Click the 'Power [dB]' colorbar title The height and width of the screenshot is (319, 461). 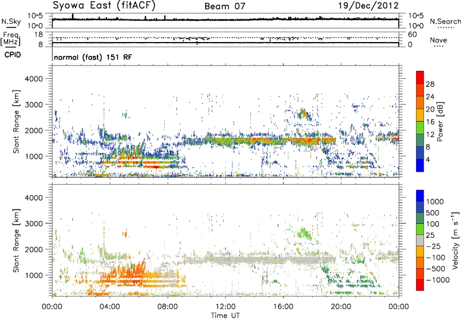pos(440,121)
